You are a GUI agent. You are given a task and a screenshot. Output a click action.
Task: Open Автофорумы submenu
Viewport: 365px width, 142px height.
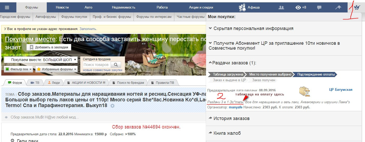pyautogui.click(x=45, y=17)
